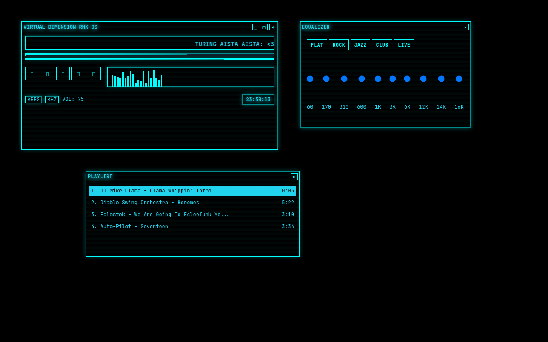Choose the JAZZ equalizer preset
This screenshot has height=342, width=548.
pyautogui.click(x=360, y=45)
